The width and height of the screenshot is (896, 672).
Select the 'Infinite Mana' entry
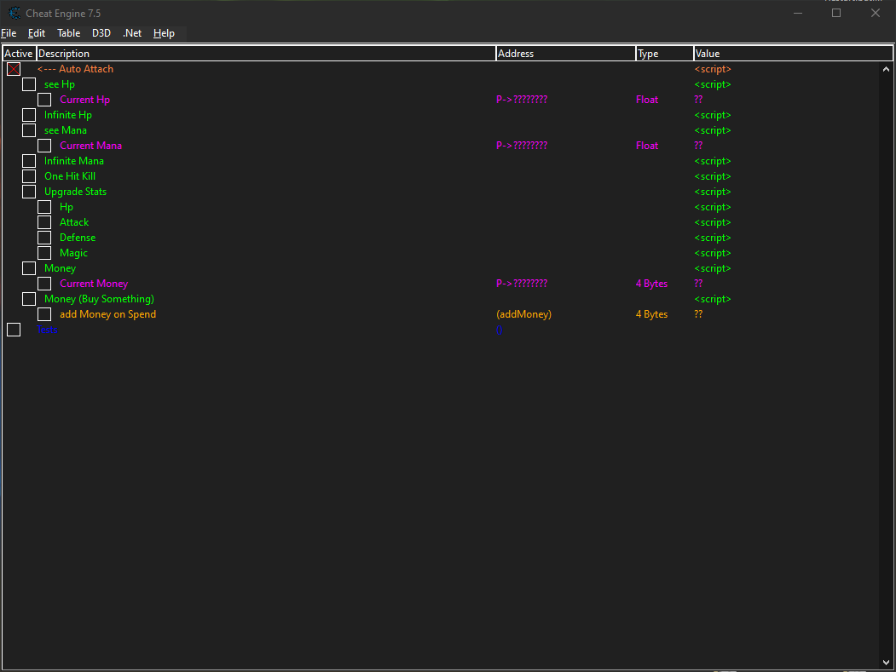click(74, 161)
